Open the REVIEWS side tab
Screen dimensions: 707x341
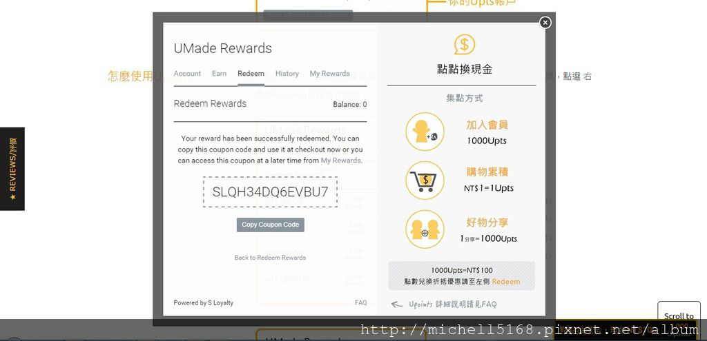click(x=12, y=169)
